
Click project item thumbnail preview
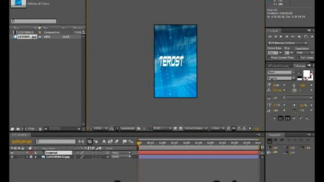point(18,4)
